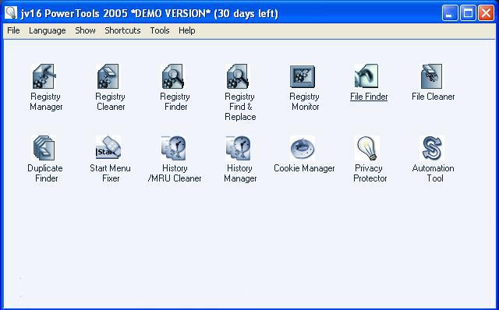
Task: Open the Registry Monitor icon
Action: (303, 76)
